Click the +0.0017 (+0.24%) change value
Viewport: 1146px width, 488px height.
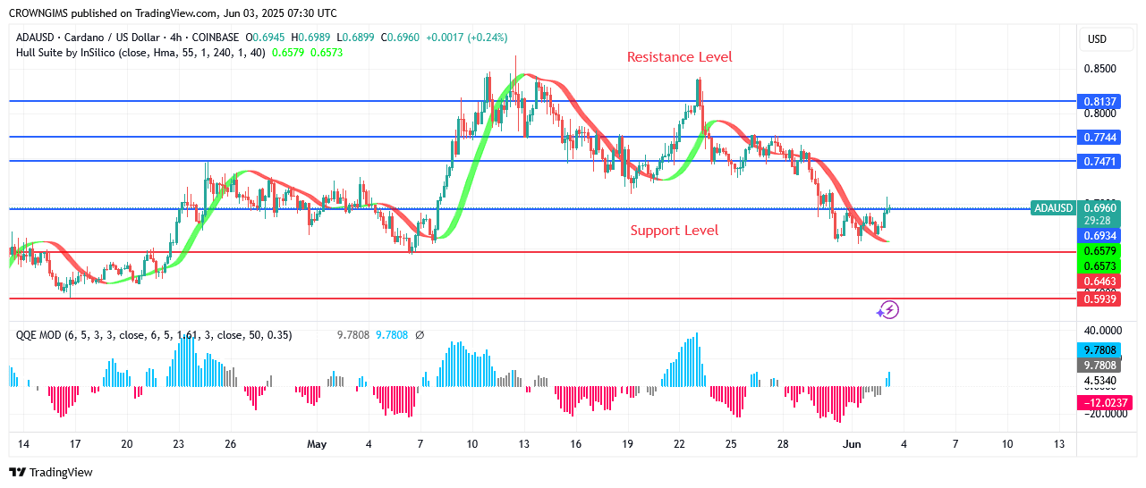point(466,38)
